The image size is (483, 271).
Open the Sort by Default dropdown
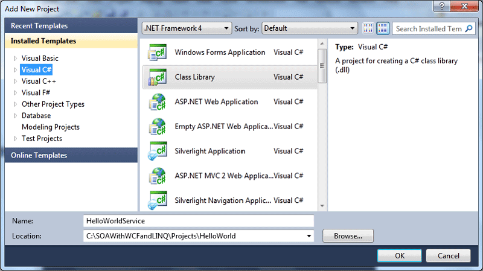pyautogui.click(x=310, y=28)
